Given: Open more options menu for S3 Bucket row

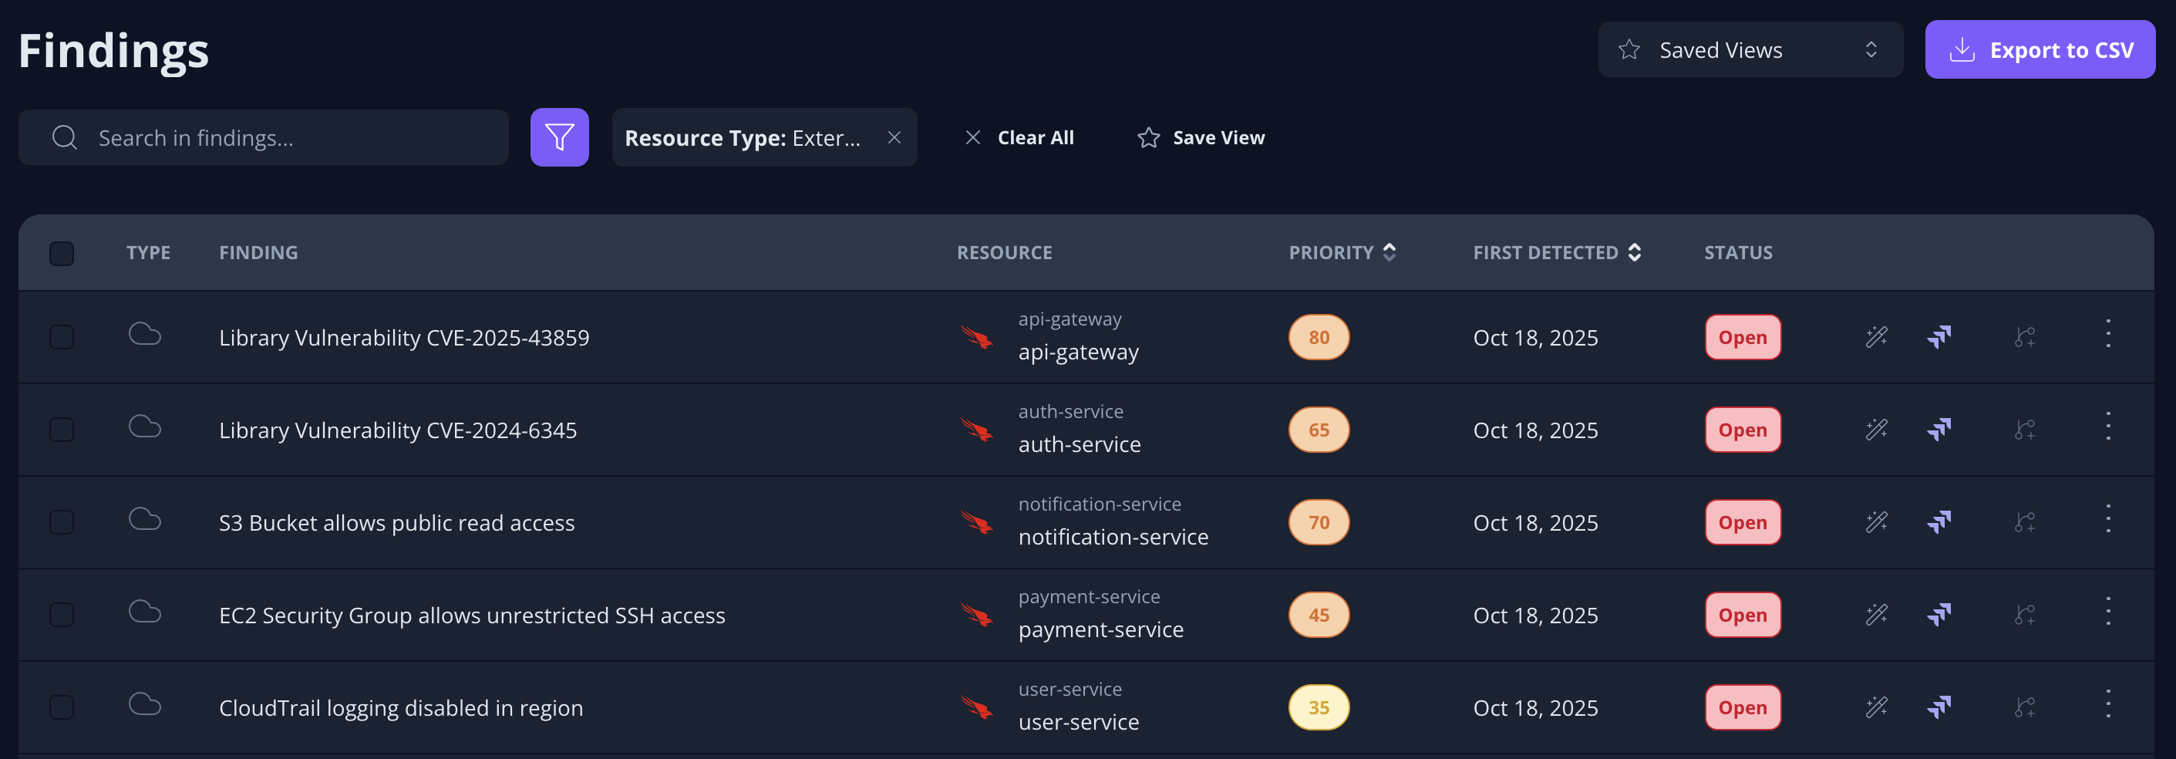Looking at the screenshot, I should click(x=2108, y=519).
